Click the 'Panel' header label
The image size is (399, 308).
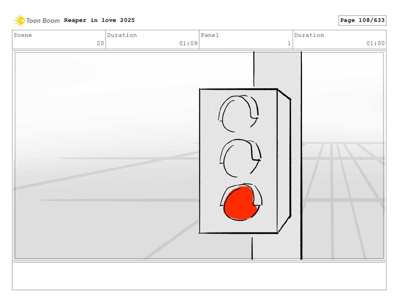(x=210, y=35)
